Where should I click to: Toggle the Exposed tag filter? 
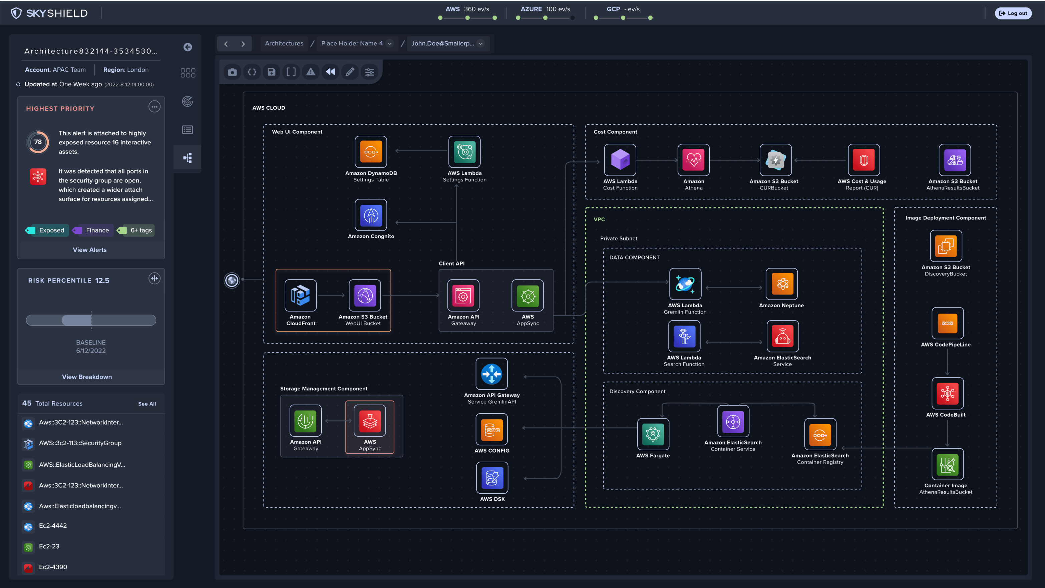[x=46, y=230]
